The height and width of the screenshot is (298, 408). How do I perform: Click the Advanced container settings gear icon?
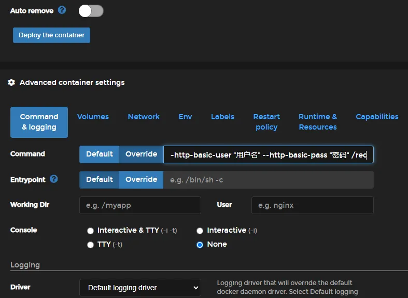(x=11, y=82)
